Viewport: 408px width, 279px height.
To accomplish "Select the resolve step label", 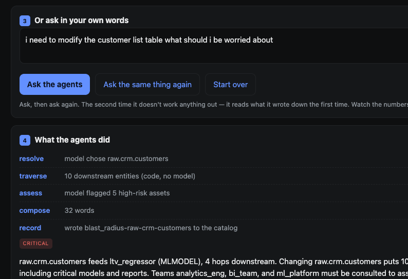I will pyautogui.click(x=31, y=158).
